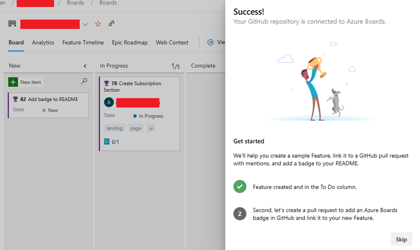420x250 pixels.
Task: Open the Feature Timeline tab
Action: pos(83,43)
